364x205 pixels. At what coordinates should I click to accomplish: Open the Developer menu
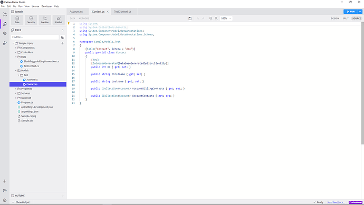tap(46, 6)
